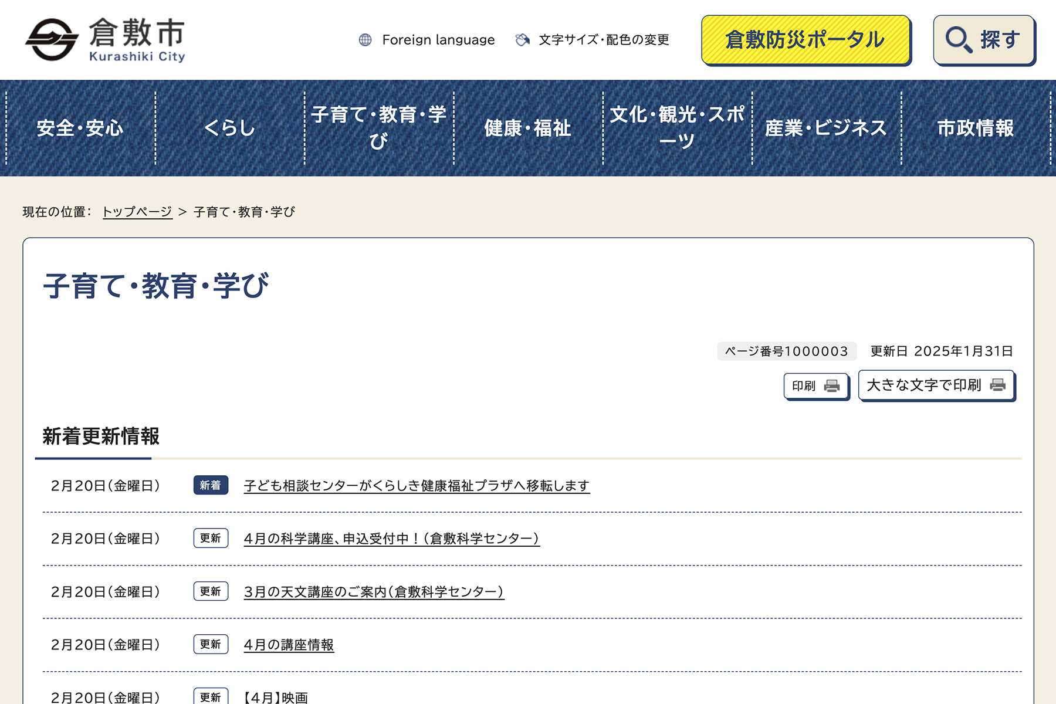Open the Foreign language globe icon
Image resolution: width=1056 pixels, height=704 pixels.
(366, 40)
